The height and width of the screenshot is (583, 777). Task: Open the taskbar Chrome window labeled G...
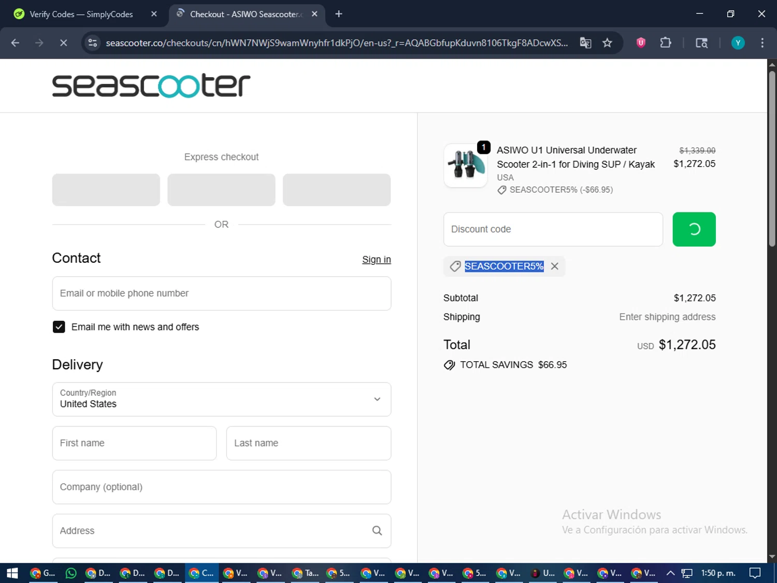[43, 573]
